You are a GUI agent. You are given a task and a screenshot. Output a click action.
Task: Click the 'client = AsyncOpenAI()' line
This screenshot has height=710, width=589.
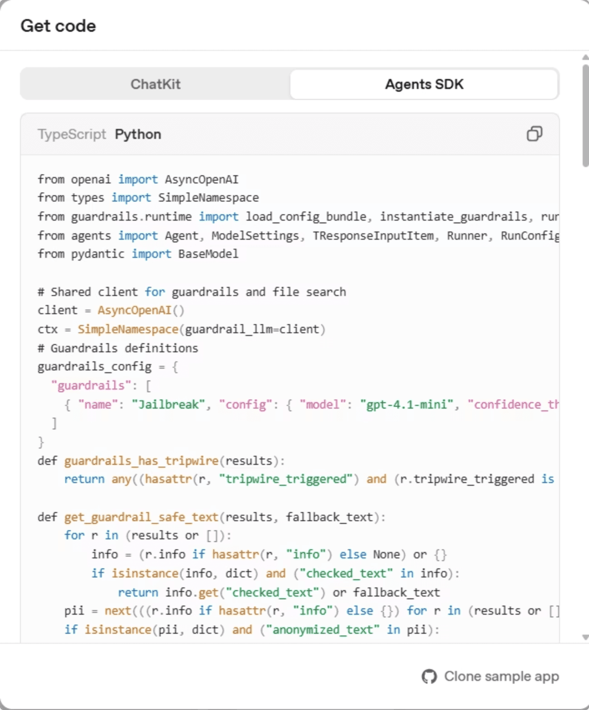pos(111,311)
